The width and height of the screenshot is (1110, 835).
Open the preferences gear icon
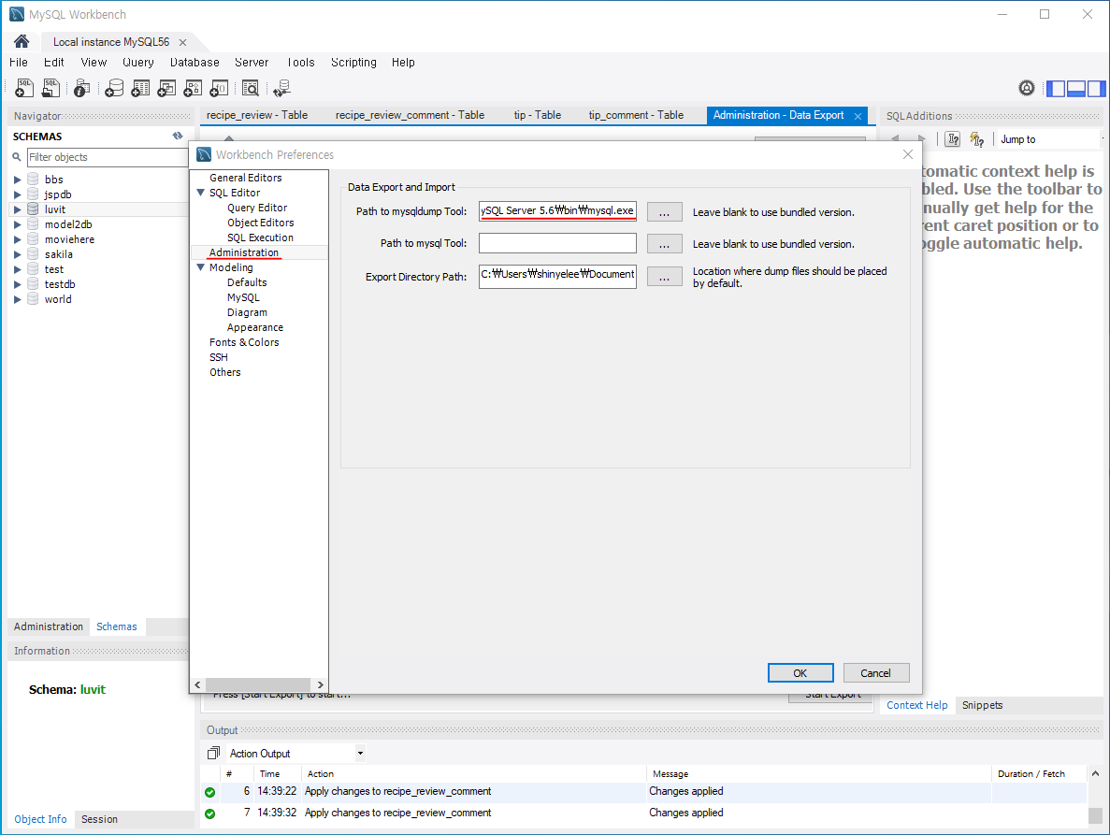(1027, 88)
